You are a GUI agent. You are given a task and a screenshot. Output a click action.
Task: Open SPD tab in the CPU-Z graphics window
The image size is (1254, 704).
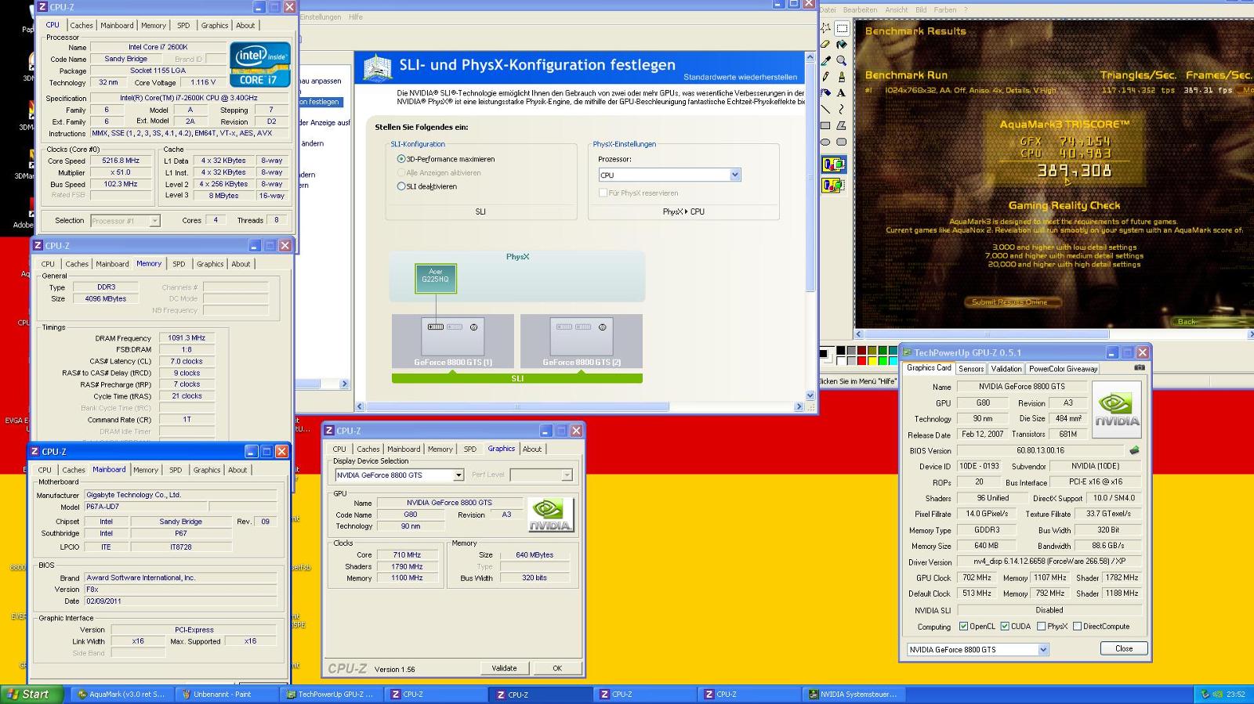469,449
